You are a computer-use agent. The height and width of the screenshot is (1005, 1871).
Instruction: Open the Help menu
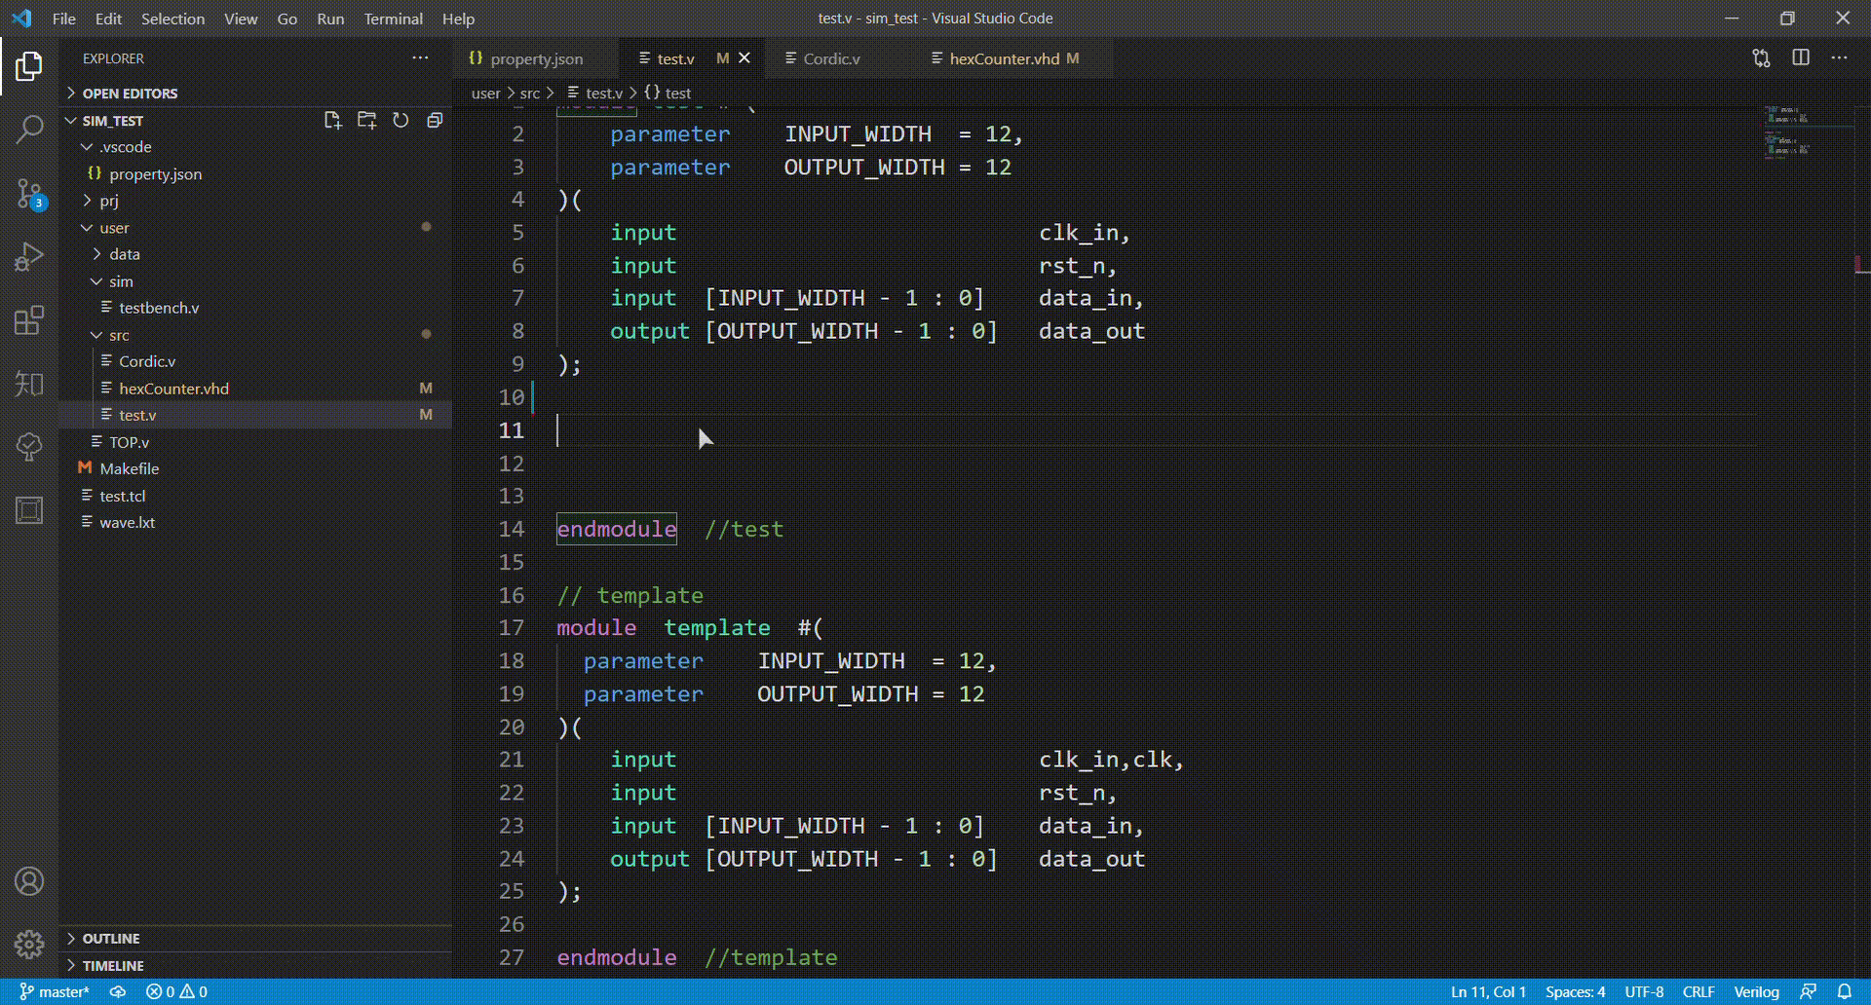pos(458,19)
